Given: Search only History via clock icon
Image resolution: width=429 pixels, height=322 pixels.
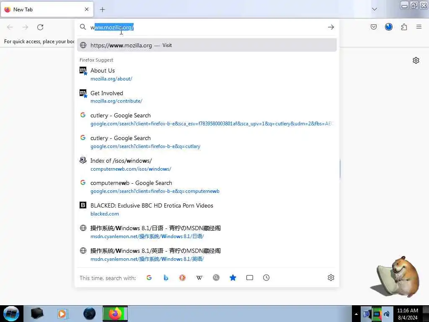Looking at the screenshot, I should click(x=266, y=278).
